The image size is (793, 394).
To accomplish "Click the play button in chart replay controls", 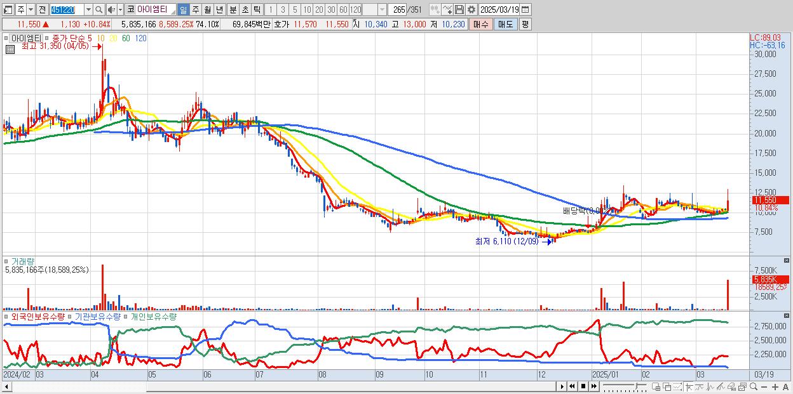I will tap(562, 386).
